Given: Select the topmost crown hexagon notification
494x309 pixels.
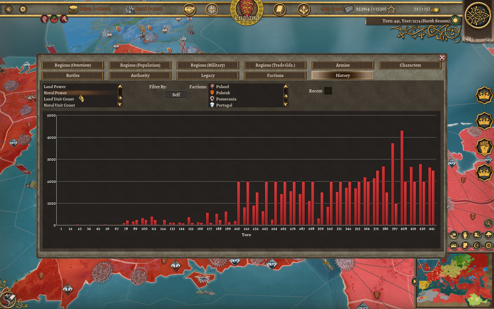Looking at the screenshot, I should click(484, 95).
